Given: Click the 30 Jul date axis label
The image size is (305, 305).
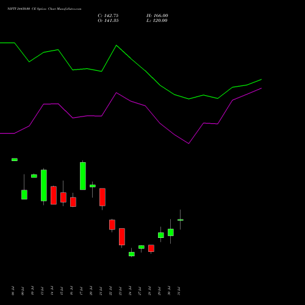Looking at the screenshot, I should click(x=169, y=291).
